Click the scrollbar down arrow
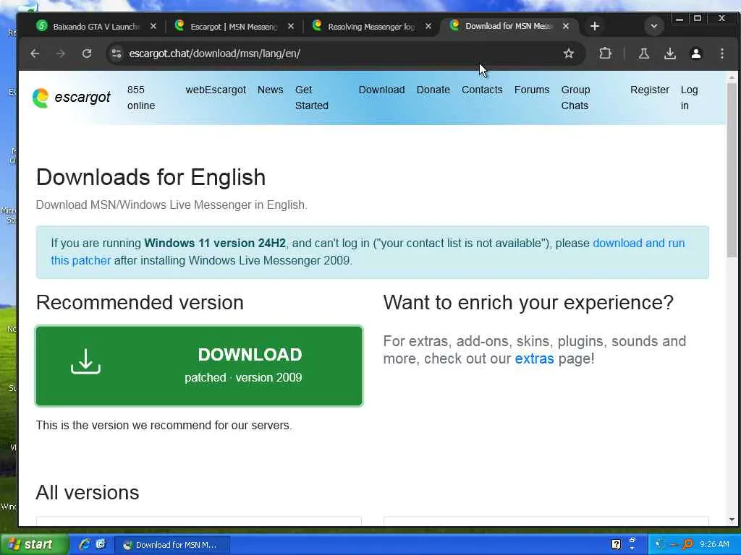Screen dimensions: 741x555 [732, 520]
